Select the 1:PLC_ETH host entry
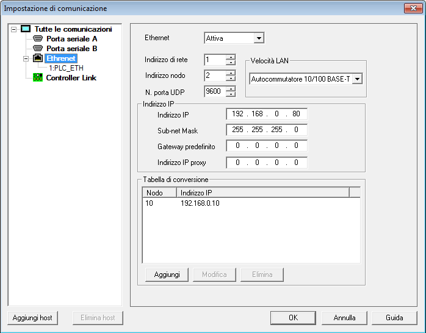 pyautogui.click(x=66, y=68)
